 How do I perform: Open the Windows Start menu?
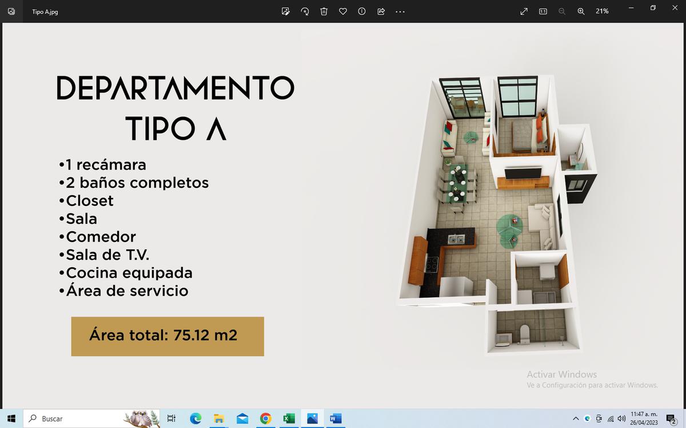pos(12,419)
